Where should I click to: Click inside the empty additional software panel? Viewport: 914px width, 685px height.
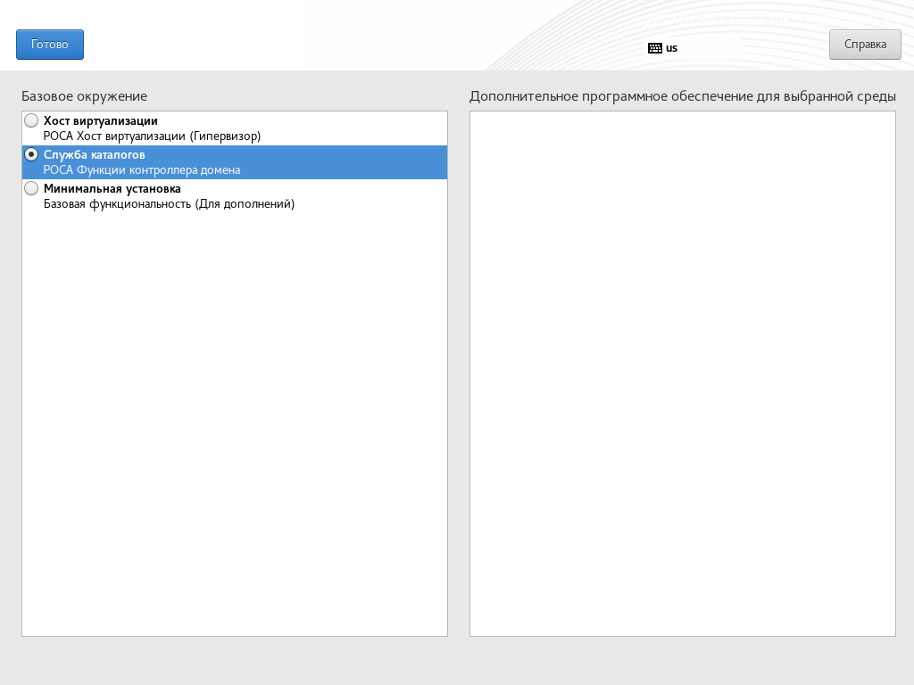[682, 375]
